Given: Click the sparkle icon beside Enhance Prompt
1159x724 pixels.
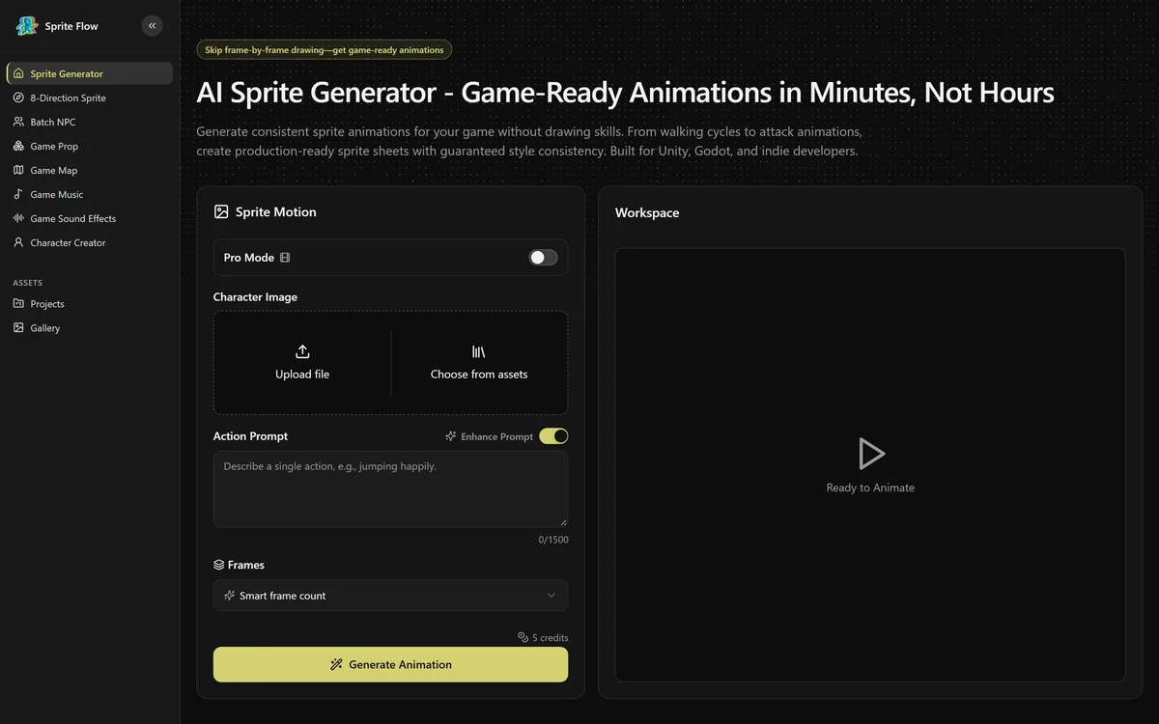Looking at the screenshot, I should tap(450, 436).
